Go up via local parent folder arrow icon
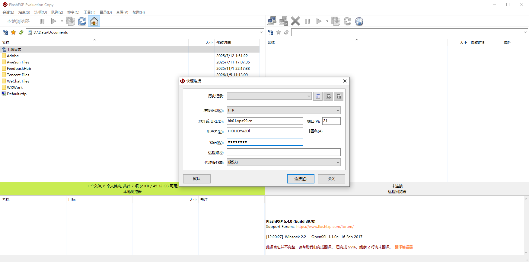Screen dimensions: 529x262 click(x=21, y=32)
